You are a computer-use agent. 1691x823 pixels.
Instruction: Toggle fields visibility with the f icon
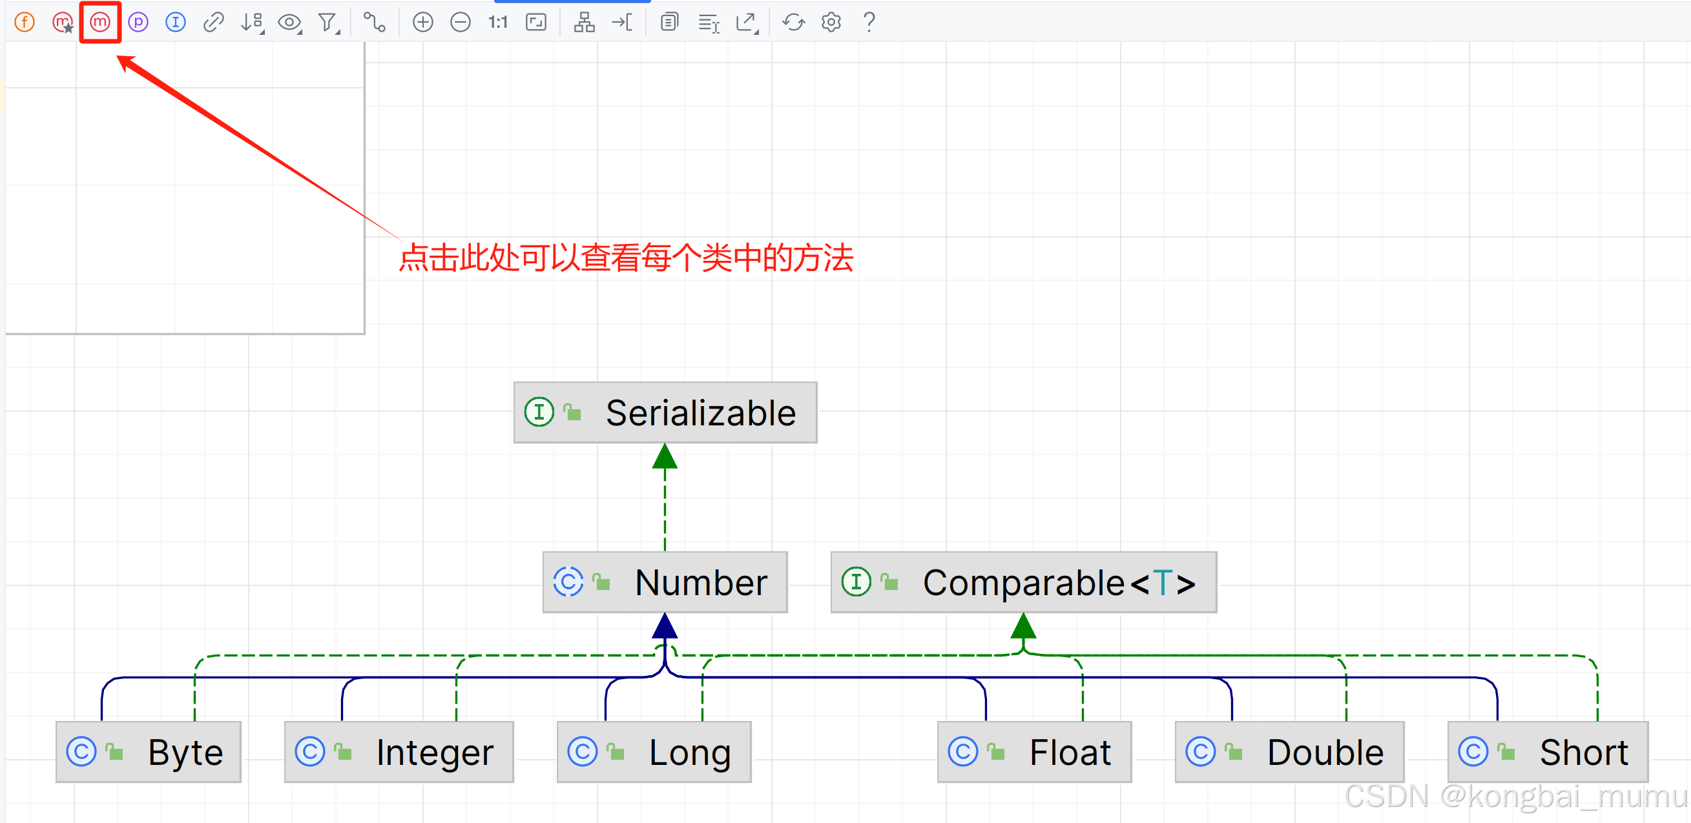coord(25,22)
